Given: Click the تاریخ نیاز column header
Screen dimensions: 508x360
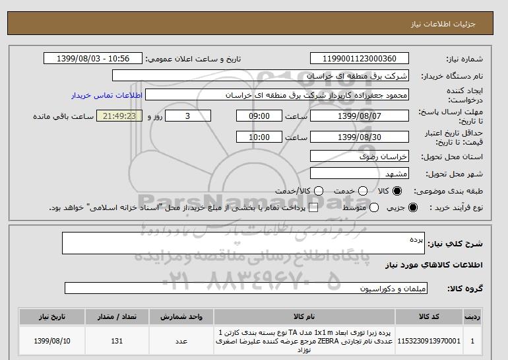Looking at the screenshot, I should tap(52, 316).
